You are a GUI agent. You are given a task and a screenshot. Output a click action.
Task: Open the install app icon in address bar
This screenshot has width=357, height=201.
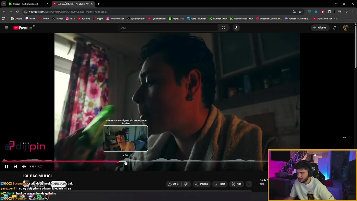tap(294, 12)
